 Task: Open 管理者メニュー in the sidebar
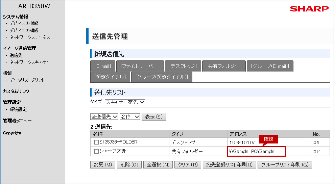click(x=17, y=121)
